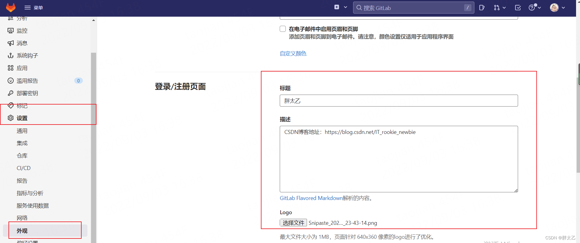This screenshot has width=580, height=243.
Task: Open GitLab Flavored Markdown link
Action: 311,198
